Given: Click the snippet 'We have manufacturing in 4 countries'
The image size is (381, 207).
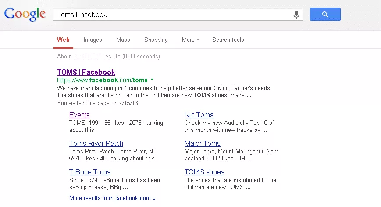Looking at the screenshot, I should [105, 88].
